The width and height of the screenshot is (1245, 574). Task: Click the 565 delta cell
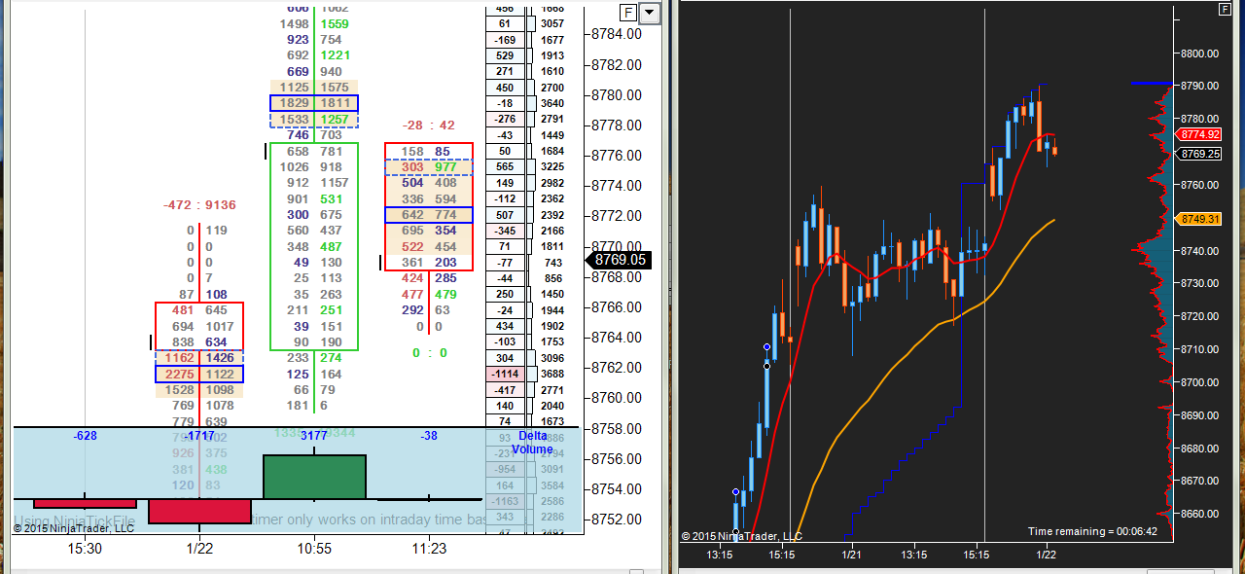[x=505, y=167]
